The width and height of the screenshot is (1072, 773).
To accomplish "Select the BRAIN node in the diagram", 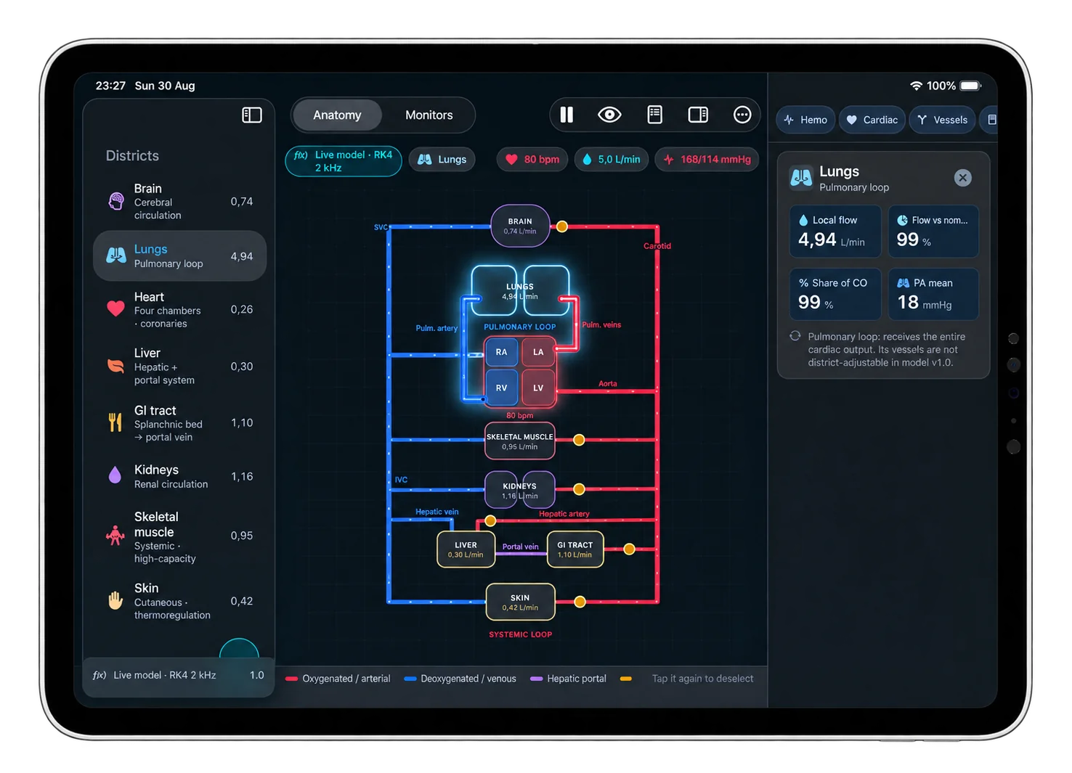I will (520, 226).
